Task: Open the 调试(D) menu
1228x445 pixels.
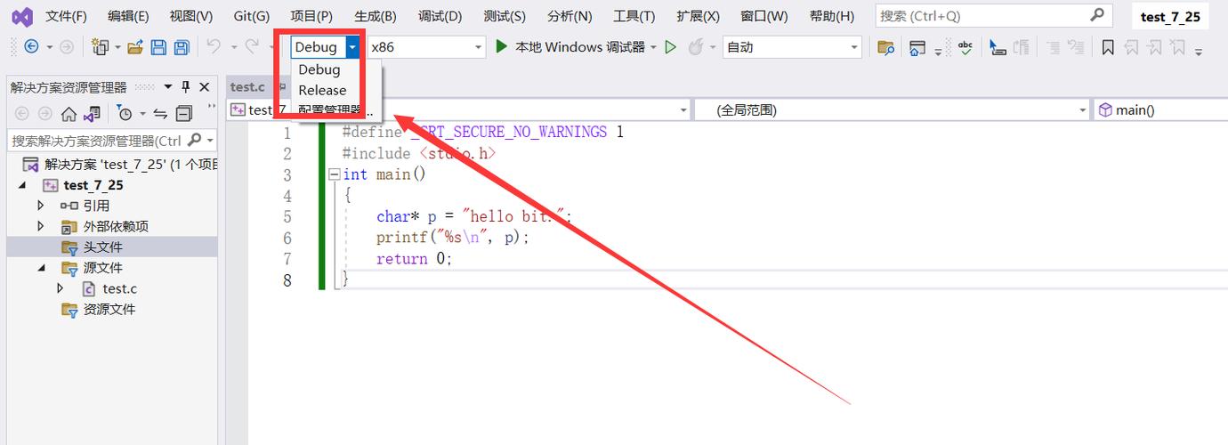Action: pos(440,16)
